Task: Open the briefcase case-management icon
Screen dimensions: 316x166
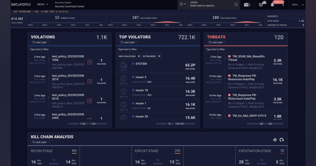Action: tap(247, 4)
